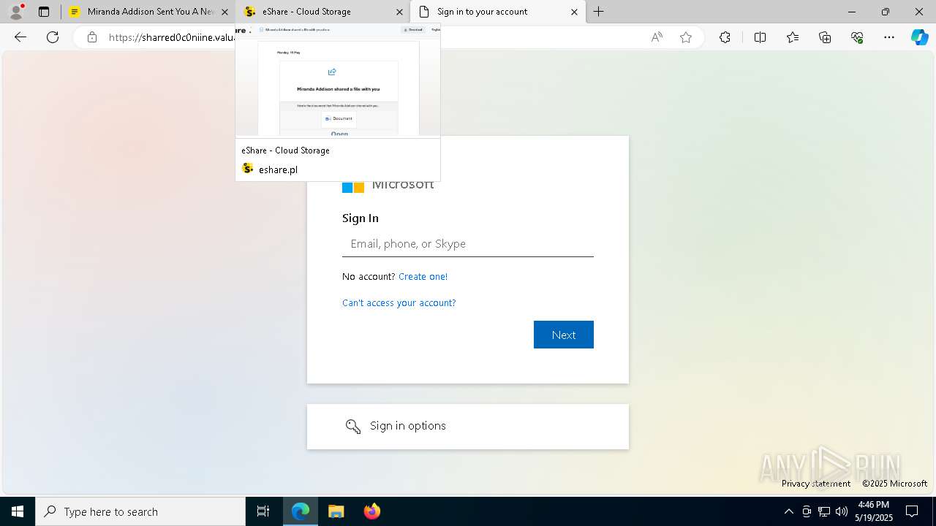This screenshot has width=936, height=526.
Task: Launch Firefox from taskbar
Action: pyautogui.click(x=371, y=511)
